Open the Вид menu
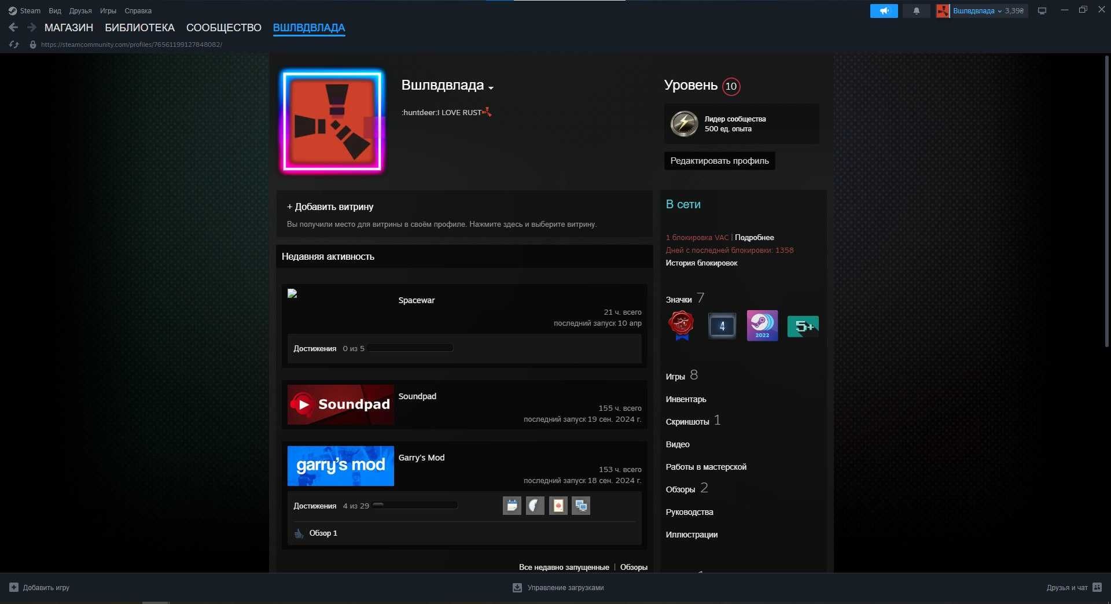 [x=55, y=11]
